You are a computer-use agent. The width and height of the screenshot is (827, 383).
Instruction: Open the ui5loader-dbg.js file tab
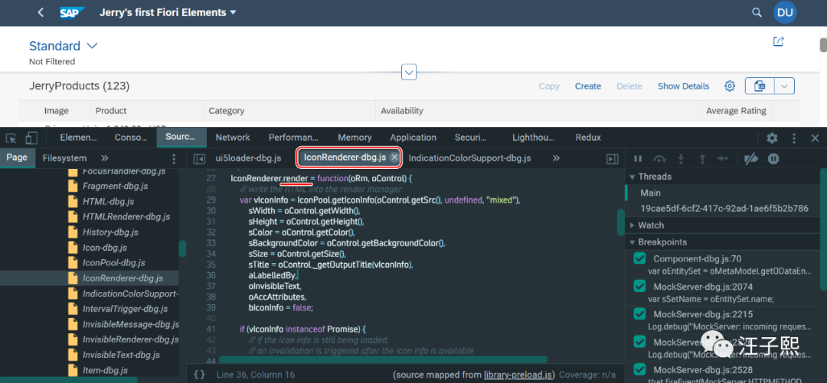[248, 158]
